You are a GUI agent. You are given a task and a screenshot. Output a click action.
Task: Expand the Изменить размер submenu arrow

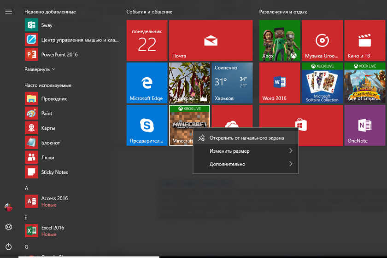291,151
